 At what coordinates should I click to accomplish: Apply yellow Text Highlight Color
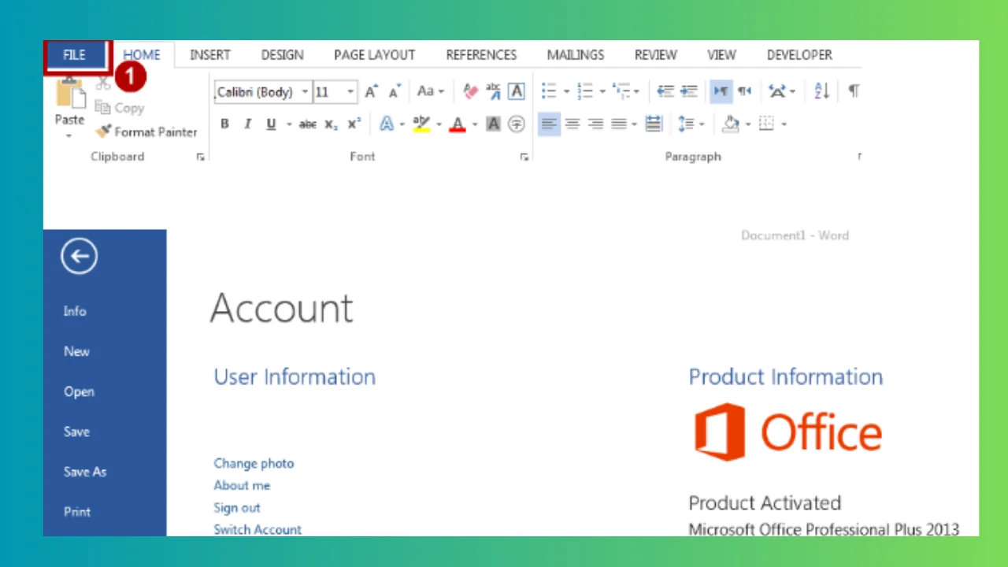[x=421, y=124]
